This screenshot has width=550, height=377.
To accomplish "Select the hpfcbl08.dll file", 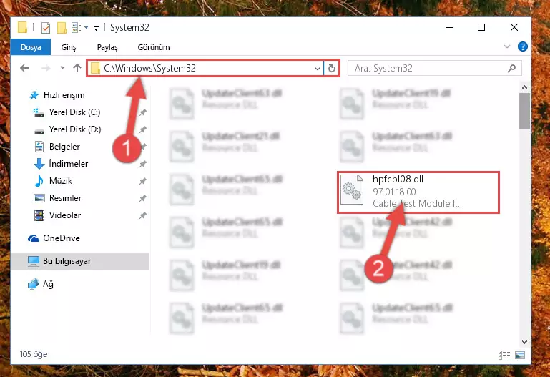I will [418, 192].
